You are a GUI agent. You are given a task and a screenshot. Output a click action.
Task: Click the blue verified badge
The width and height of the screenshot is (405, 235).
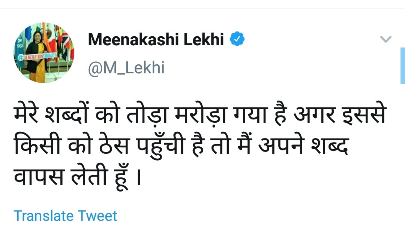237,39
